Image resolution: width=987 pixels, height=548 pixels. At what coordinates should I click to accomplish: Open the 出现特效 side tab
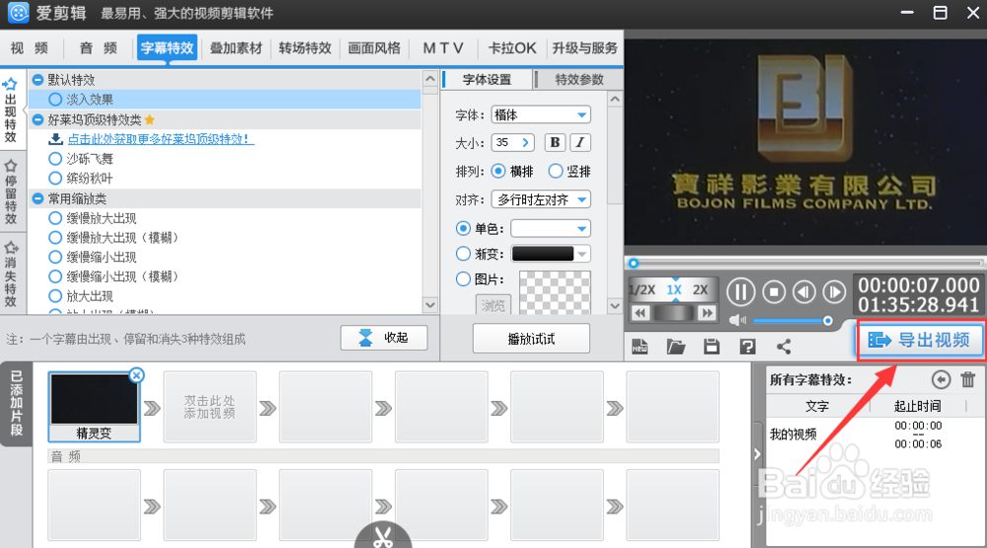tap(11, 111)
